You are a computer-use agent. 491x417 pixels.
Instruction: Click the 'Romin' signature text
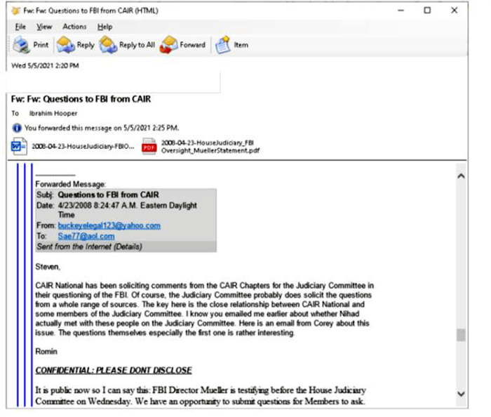[46, 352]
